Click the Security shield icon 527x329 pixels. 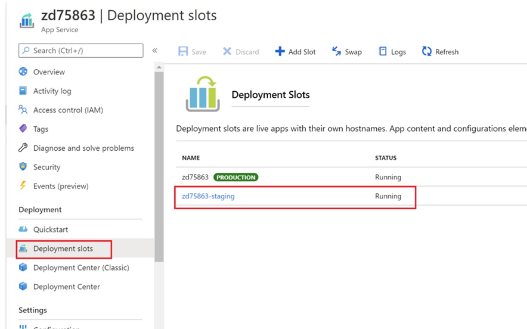tap(23, 167)
